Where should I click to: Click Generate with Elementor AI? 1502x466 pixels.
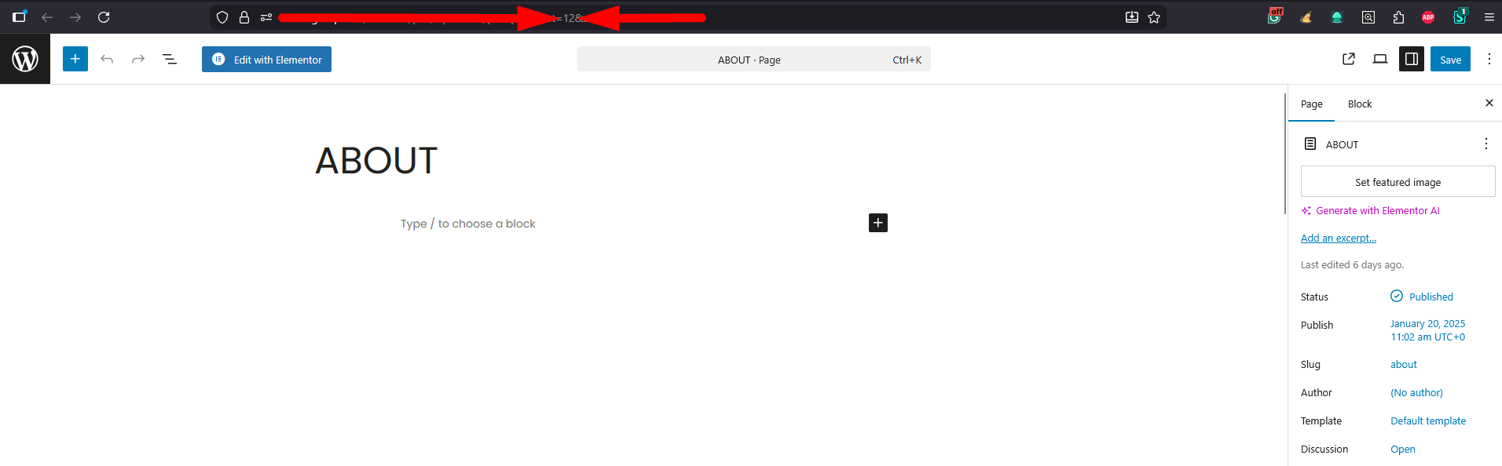click(x=1377, y=210)
